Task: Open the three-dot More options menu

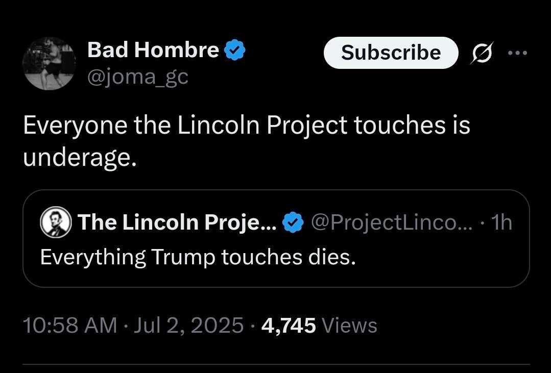Action: click(517, 53)
